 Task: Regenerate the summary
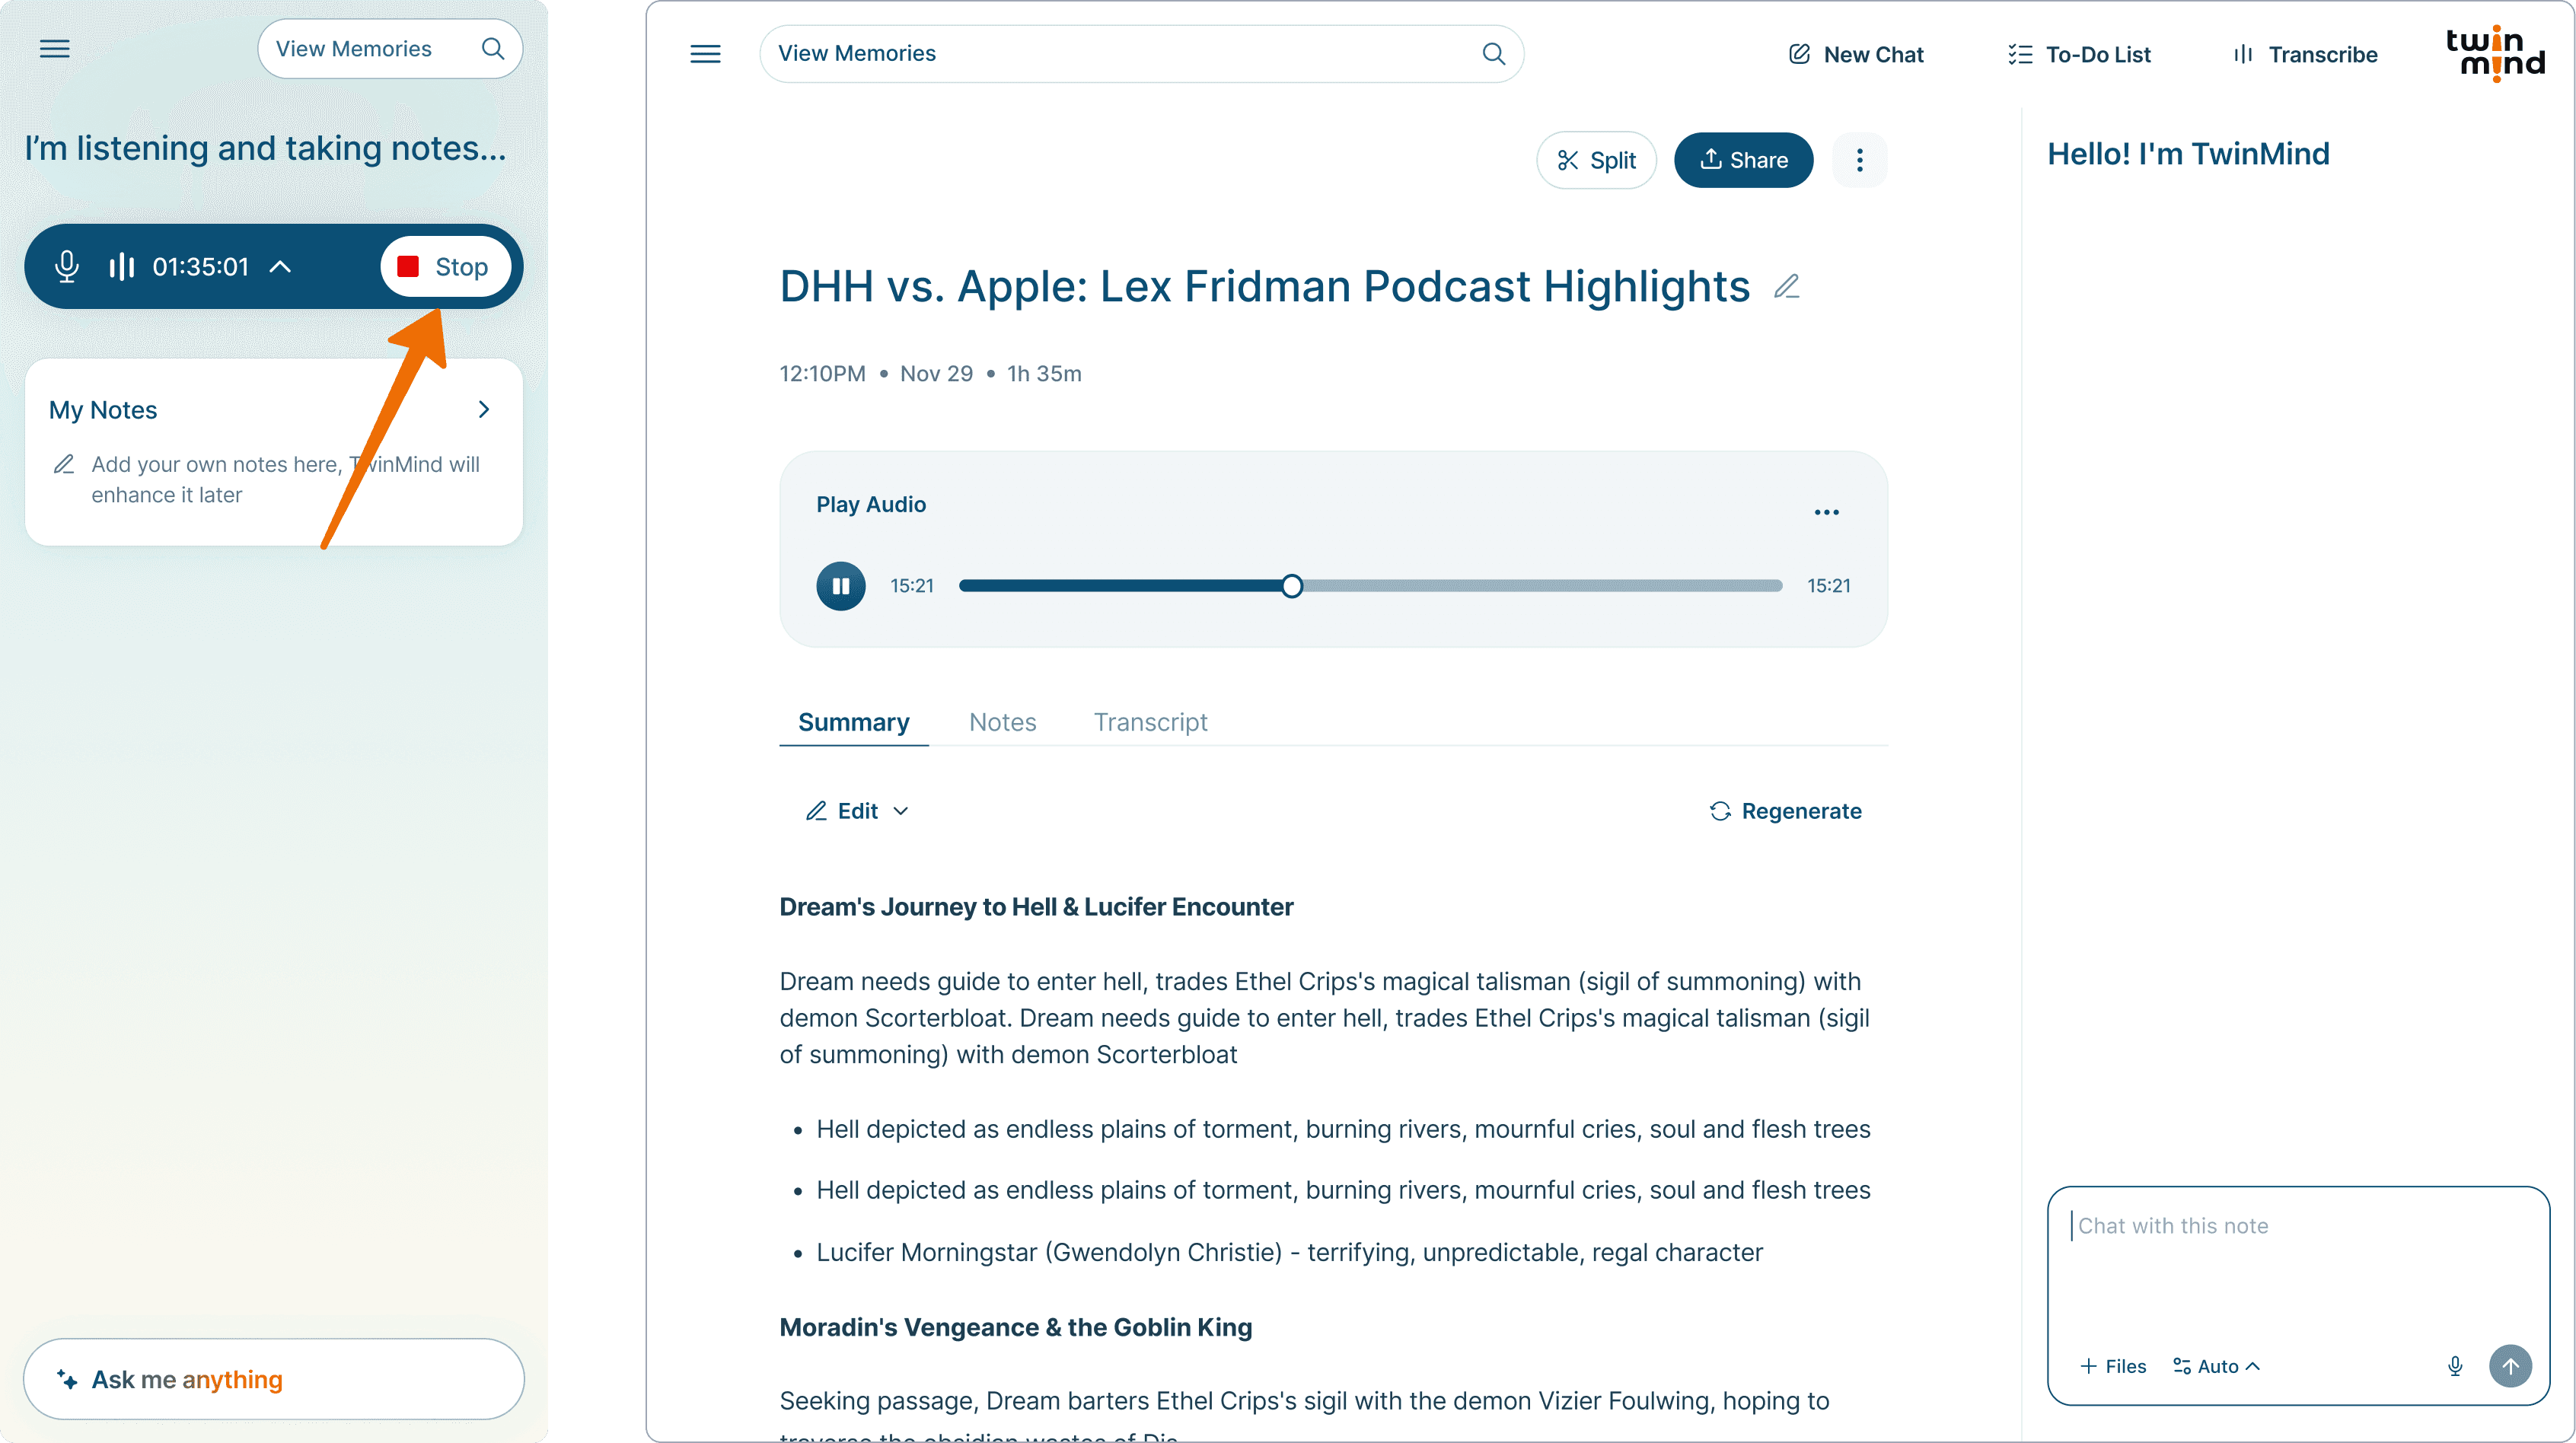click(1786, 811)
